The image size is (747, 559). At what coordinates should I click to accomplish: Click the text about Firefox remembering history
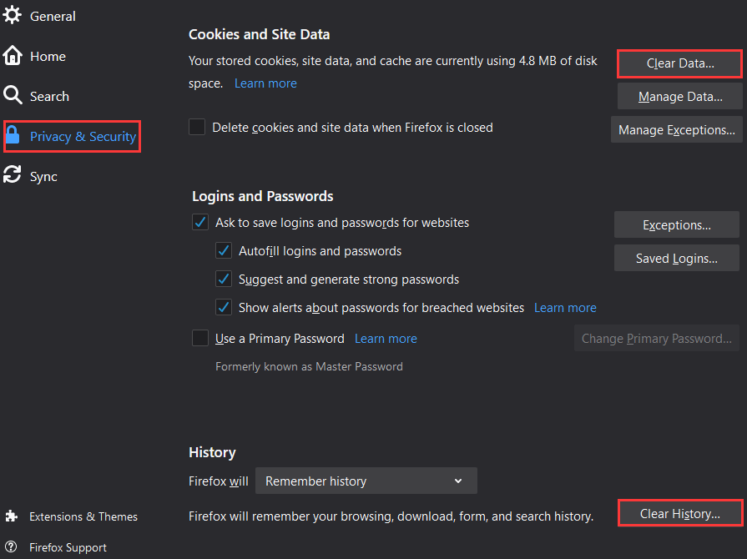391,516
